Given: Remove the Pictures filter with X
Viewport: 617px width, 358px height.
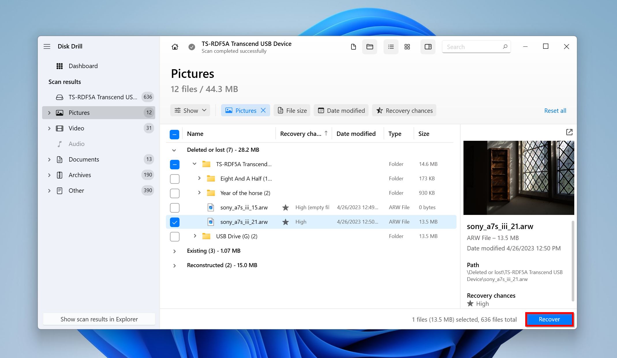Looking at the screenshot, I should (x=263, y=110).
